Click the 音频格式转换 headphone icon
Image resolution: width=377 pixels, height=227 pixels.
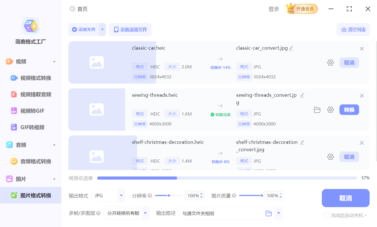tap(14, 161)
